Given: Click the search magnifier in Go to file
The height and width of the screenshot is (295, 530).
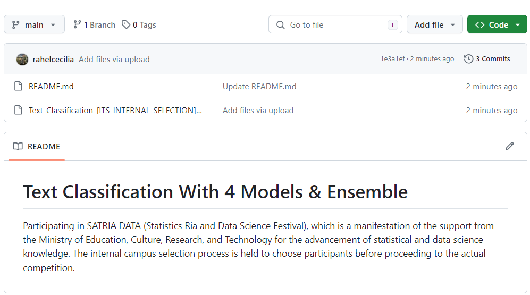Looking at the screenshot, I should coord(281,24).
